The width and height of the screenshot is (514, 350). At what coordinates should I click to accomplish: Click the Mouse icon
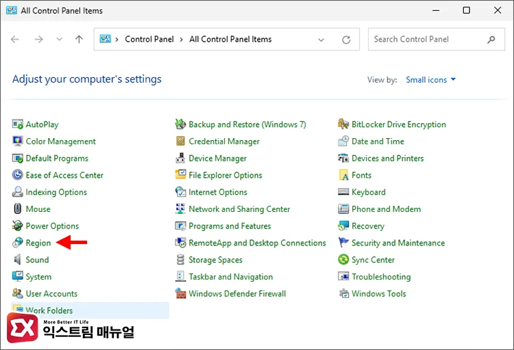tap(18, 209)
